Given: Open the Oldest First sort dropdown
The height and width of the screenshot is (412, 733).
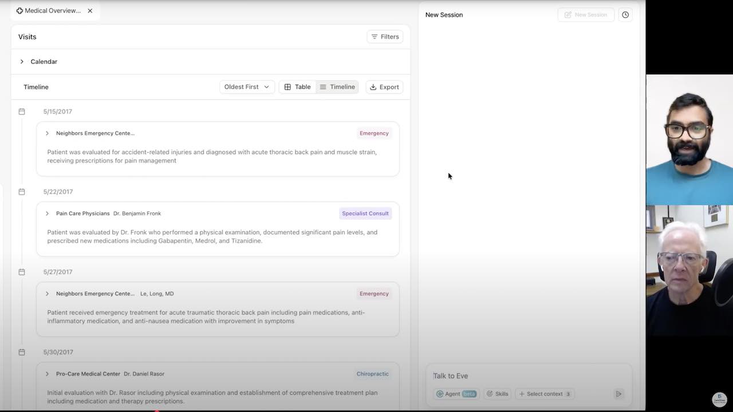Looking at the screenshot, I should pyautogui.click(x=246, y=87).
